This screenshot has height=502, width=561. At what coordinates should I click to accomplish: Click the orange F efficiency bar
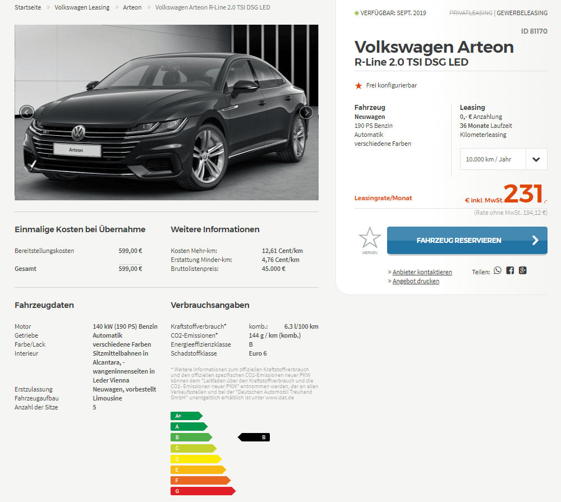click(200, 480)
